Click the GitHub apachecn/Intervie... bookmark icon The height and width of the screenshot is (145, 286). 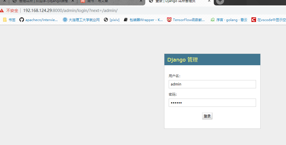[x=22, y=20]
